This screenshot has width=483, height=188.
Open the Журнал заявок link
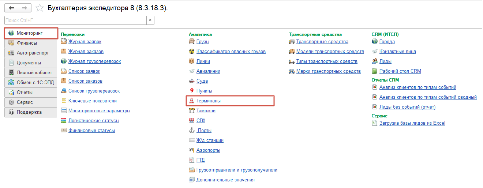(85, 42)
